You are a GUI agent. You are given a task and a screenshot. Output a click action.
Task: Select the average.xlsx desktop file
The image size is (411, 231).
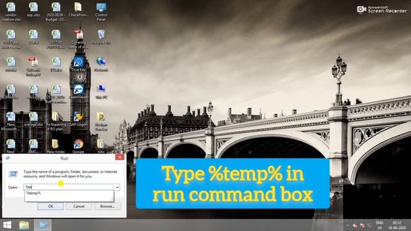pyautogui.click(x=33, y=119)
